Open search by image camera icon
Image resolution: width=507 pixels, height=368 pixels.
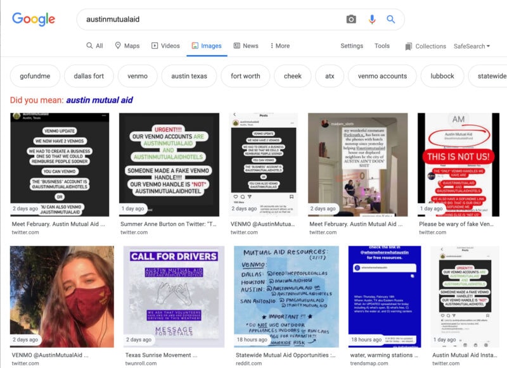[x=351, y=20]
